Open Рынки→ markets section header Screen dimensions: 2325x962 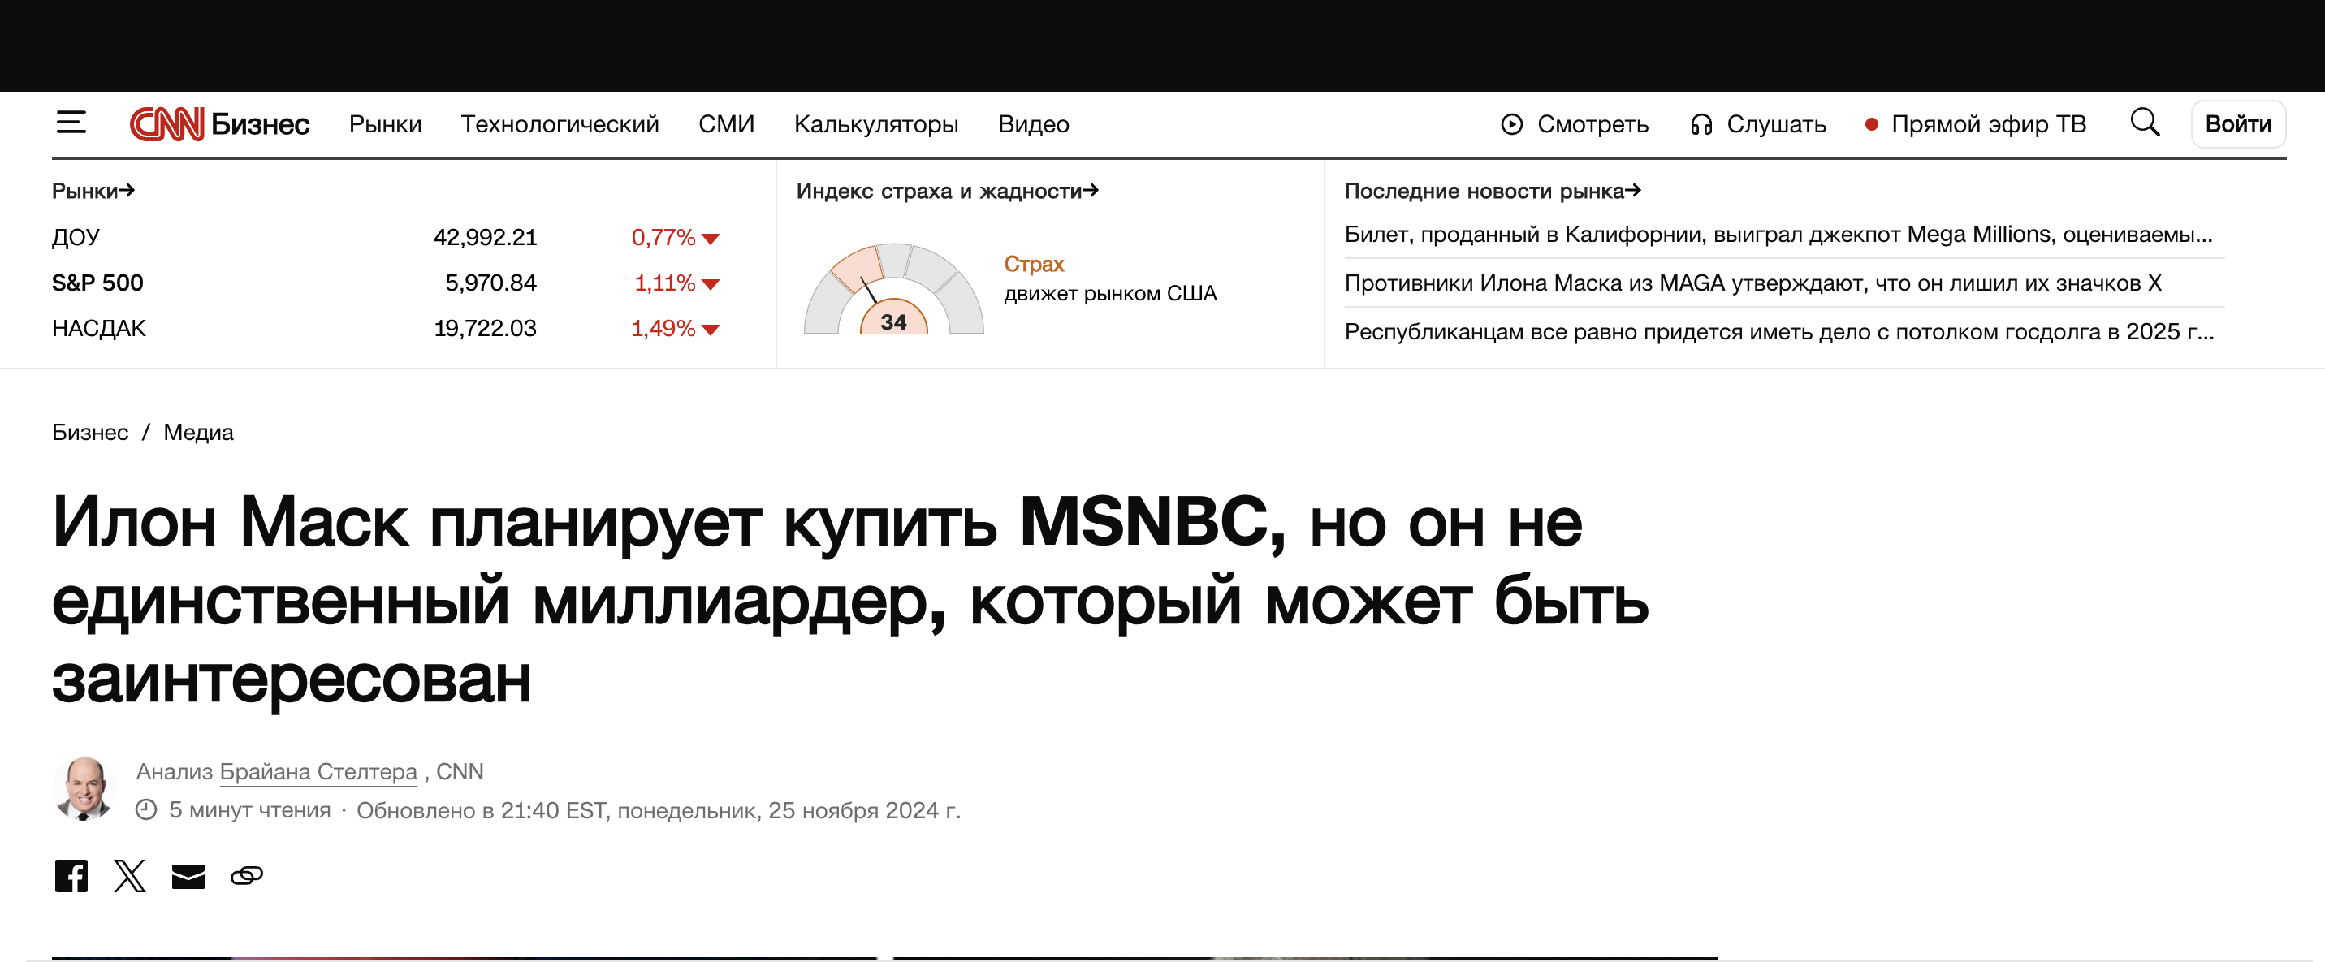93,191
